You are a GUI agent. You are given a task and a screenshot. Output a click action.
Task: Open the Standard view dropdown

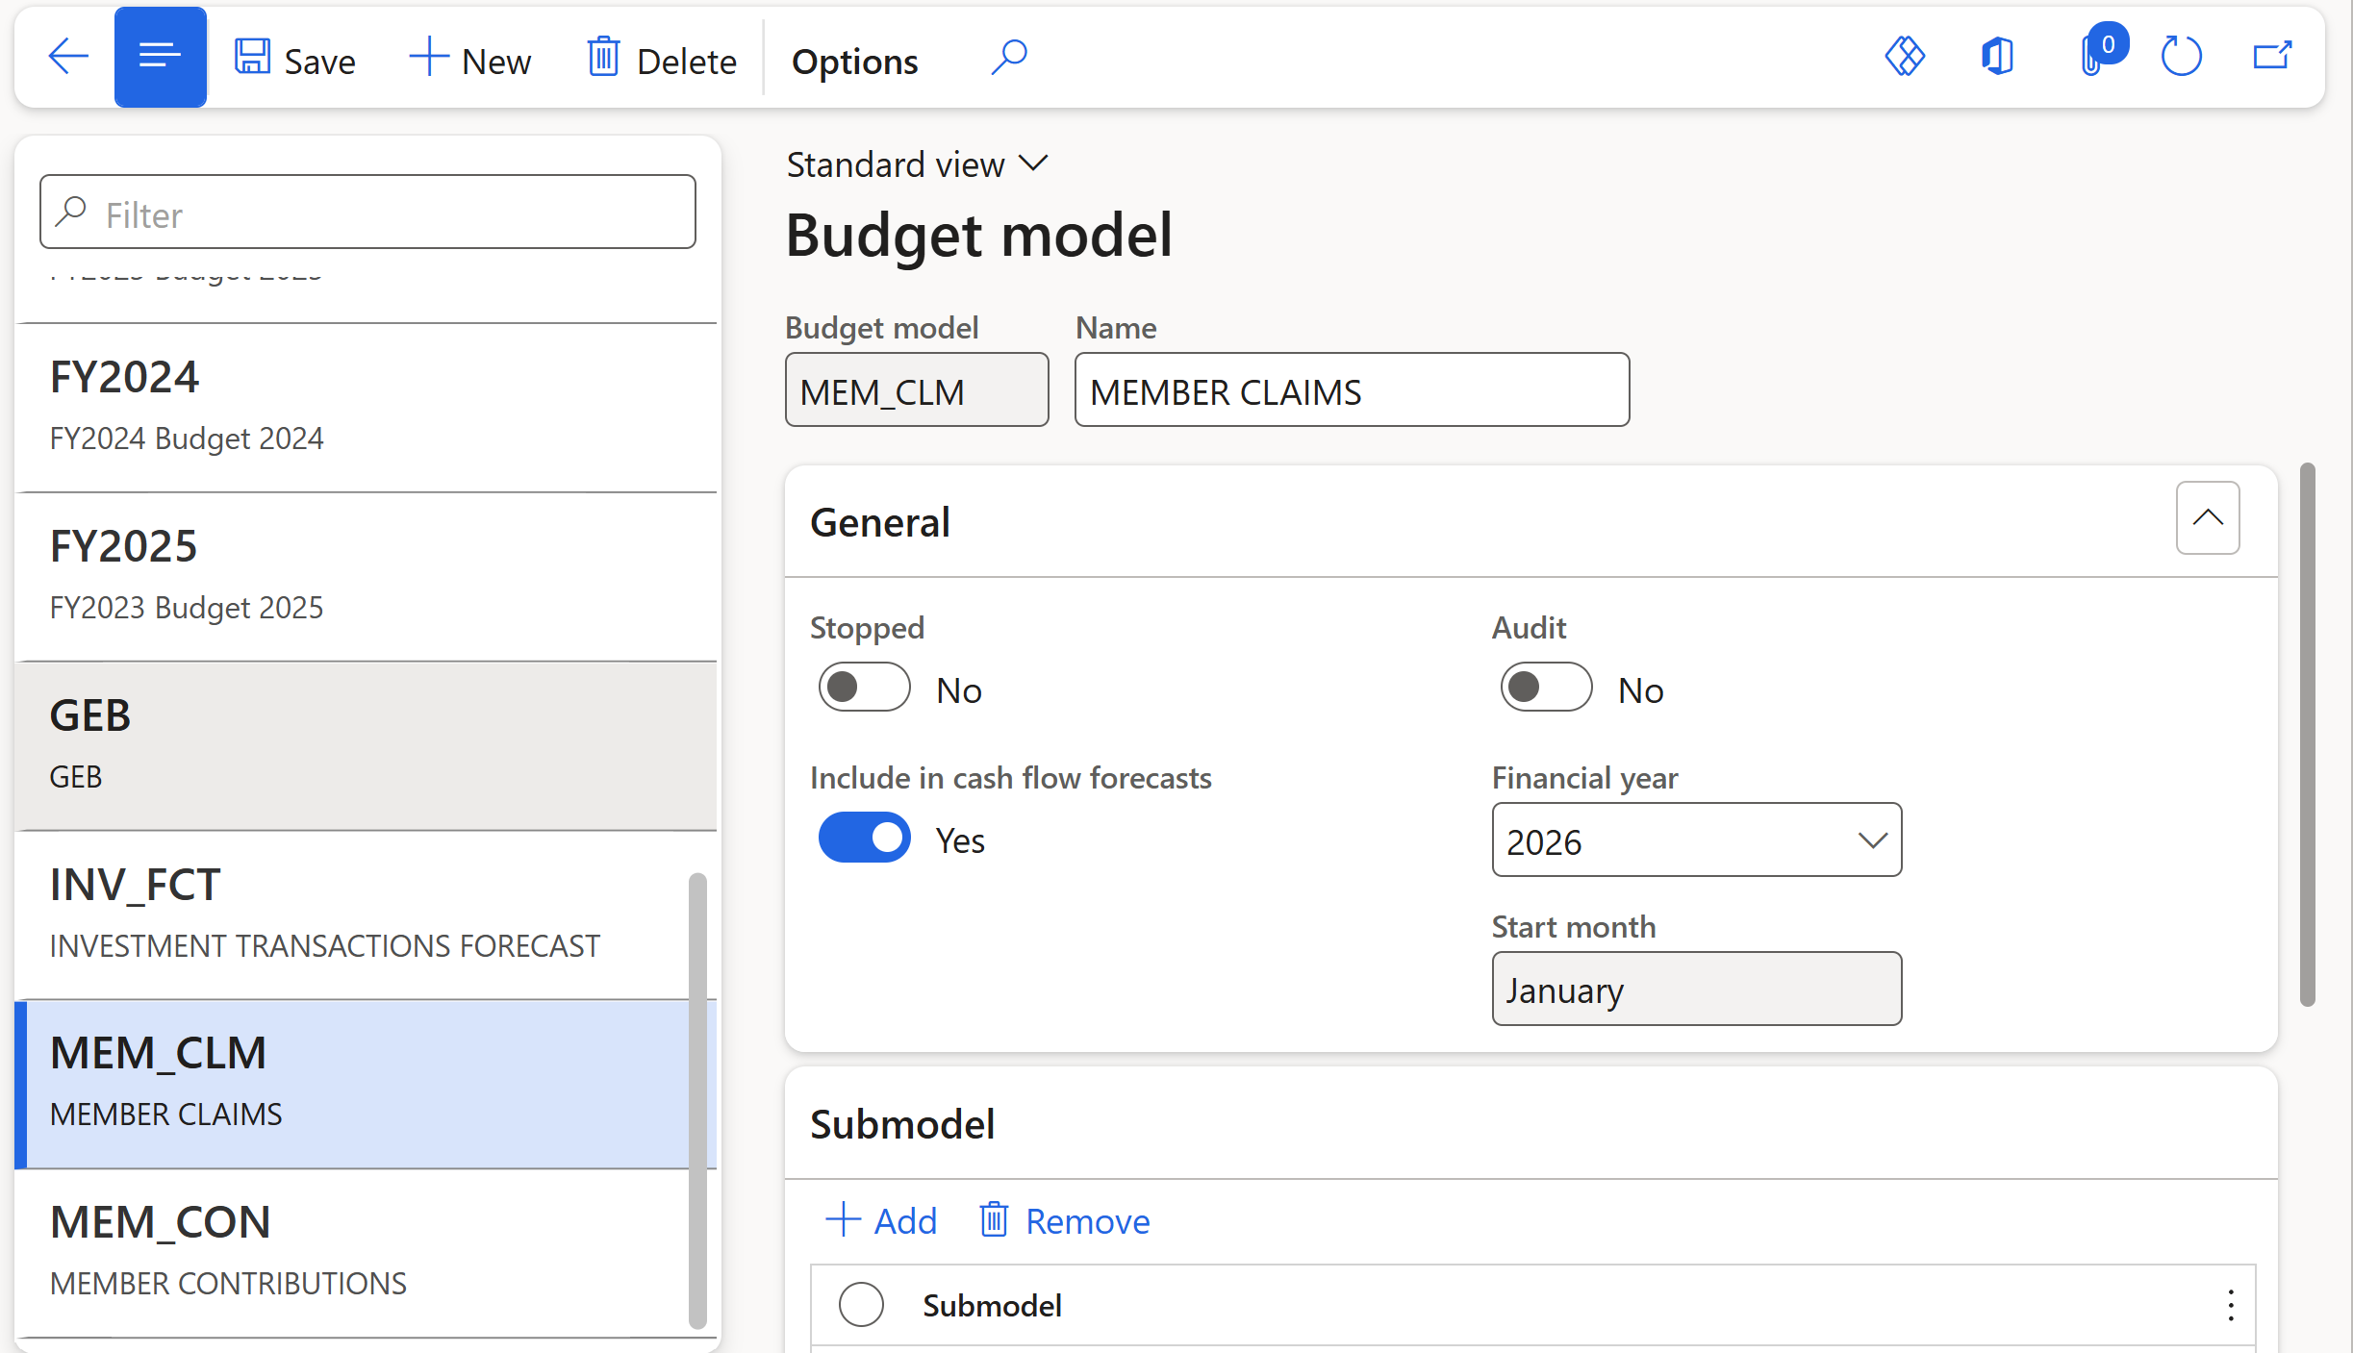pos(917,165)
